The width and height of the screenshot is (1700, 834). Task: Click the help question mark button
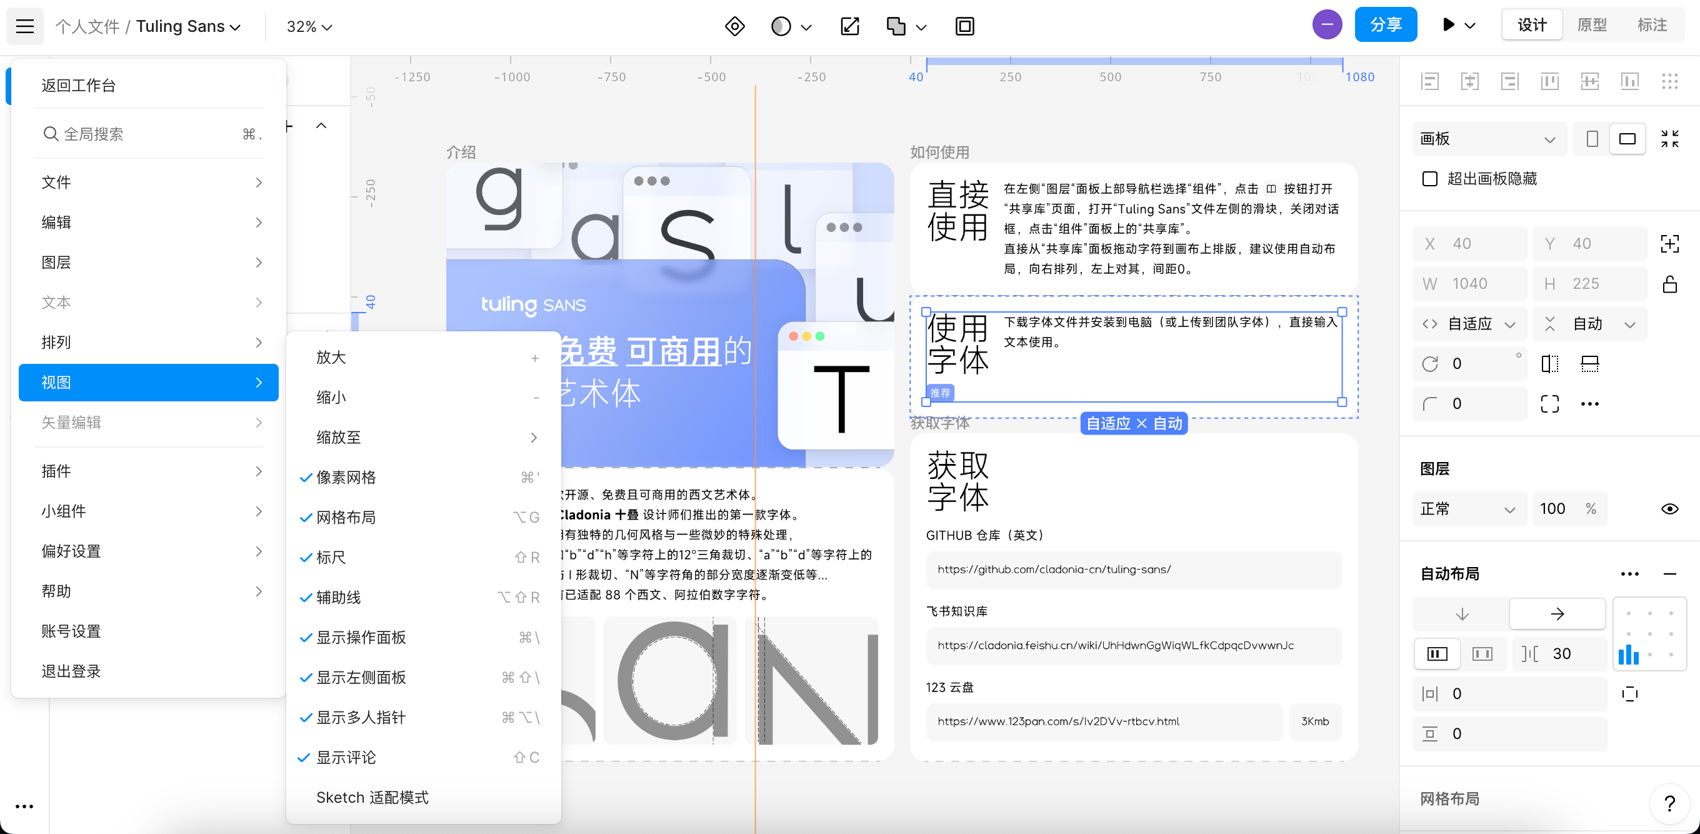point(1669,803)
